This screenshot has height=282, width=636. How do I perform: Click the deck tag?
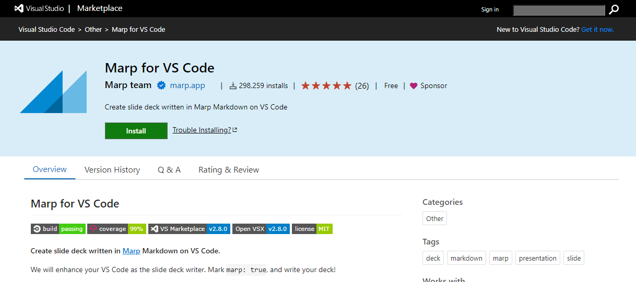coord(433,258)
